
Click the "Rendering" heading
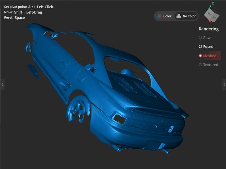click(208, 29)
